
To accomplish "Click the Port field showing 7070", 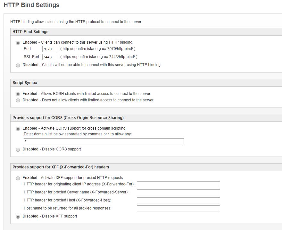I will point(50,49).
